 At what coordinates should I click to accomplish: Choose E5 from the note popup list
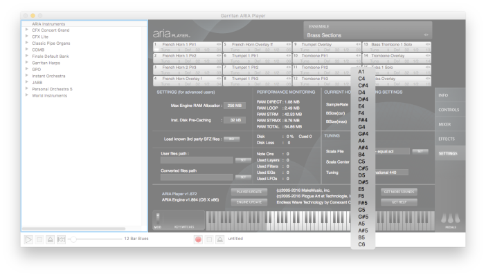(363, 189)
